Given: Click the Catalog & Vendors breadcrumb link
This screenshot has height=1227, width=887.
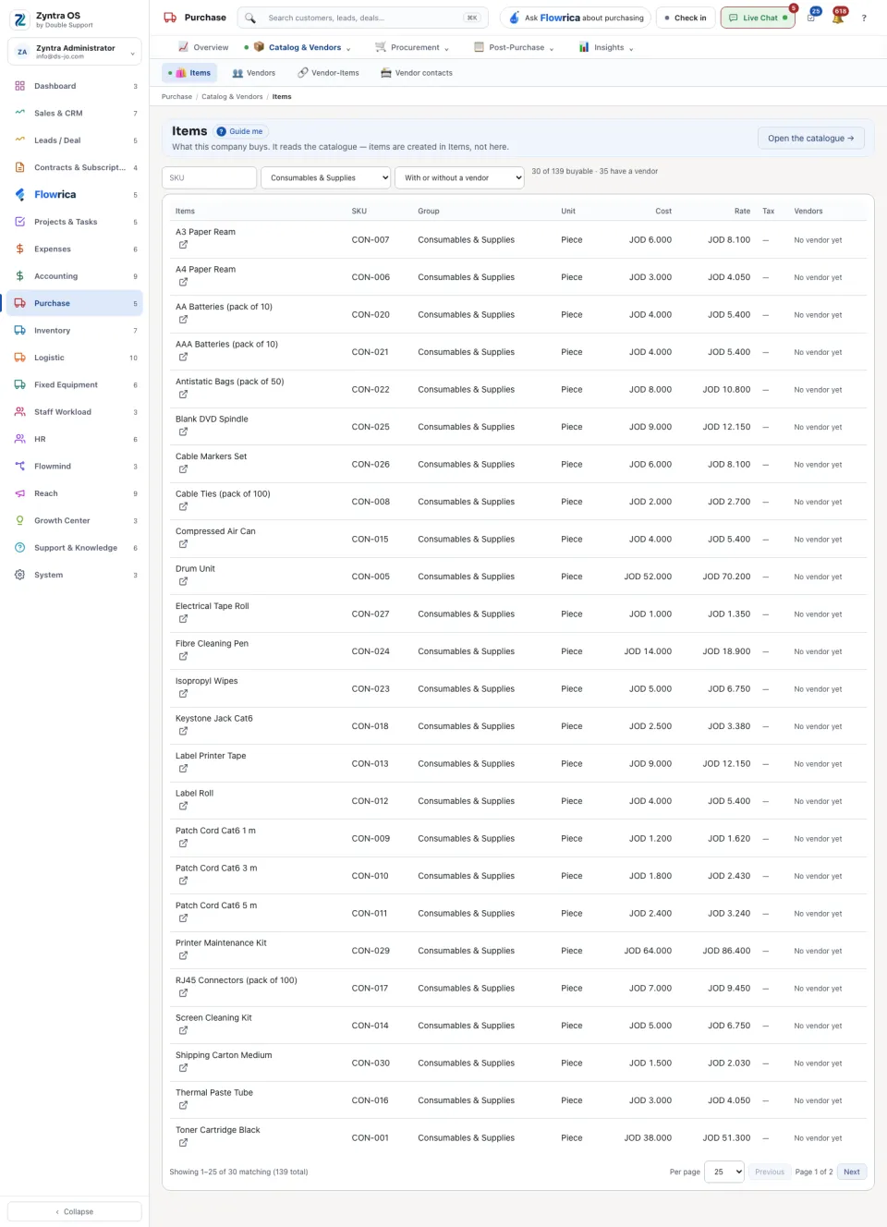Looking at the screenshot, I should pos(232,96).
